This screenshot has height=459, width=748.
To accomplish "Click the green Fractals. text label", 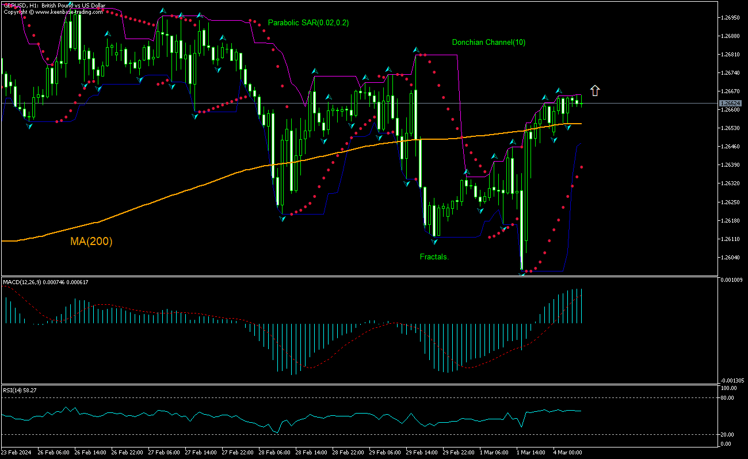I will [x=434, y=257].
